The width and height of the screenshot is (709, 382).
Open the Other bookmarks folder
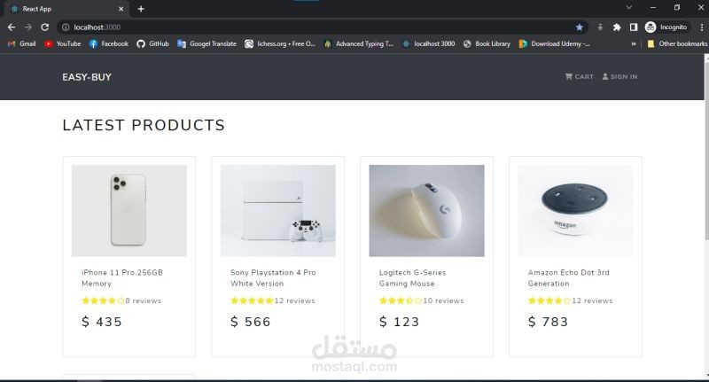(x=677, y=43)
